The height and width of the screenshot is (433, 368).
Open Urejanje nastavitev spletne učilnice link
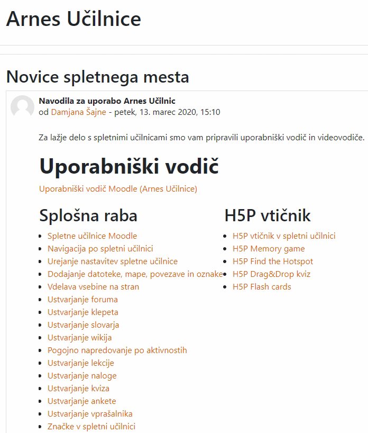coord(113,261)
